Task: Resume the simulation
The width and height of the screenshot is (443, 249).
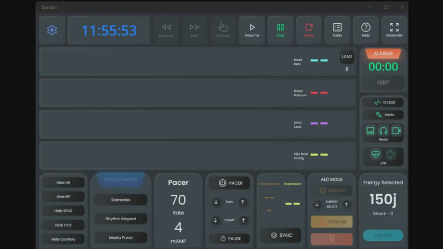Action: [252, 30]
